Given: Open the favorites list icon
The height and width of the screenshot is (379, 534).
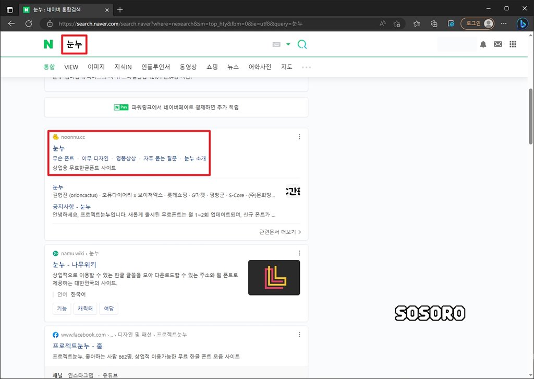Looking at the screenshot, I should (x=417, y=23).
